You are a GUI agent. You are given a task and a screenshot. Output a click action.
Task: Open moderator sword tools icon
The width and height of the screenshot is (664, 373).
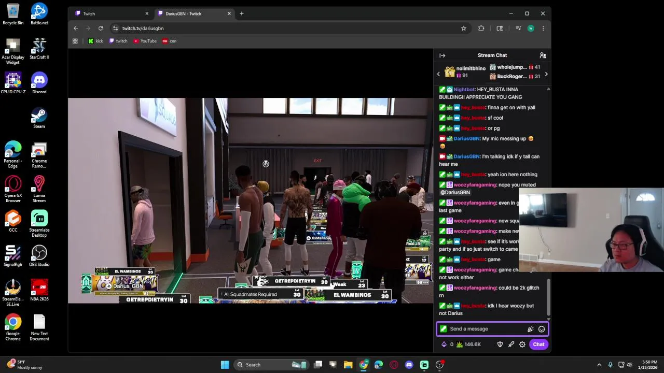pos(511,345)
